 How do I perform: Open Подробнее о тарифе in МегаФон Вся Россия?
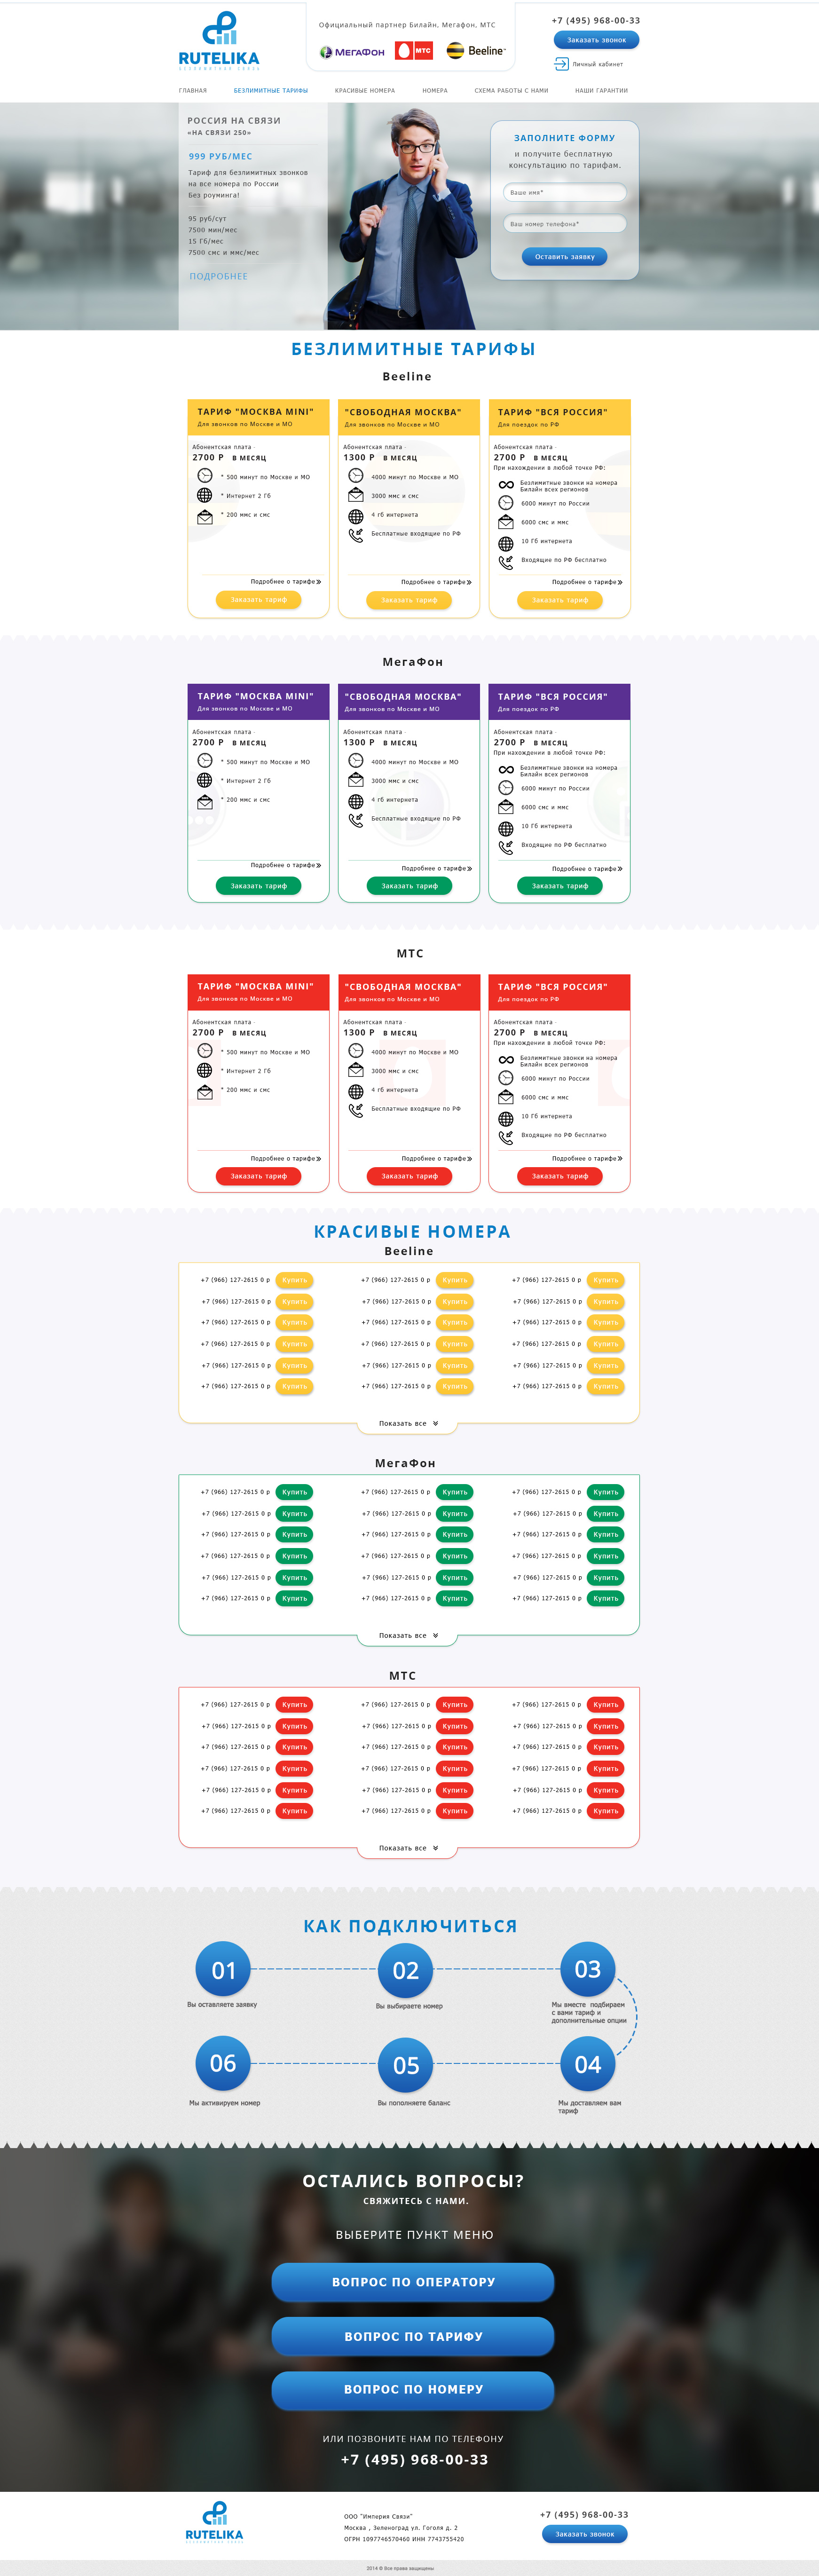[587, 869]
